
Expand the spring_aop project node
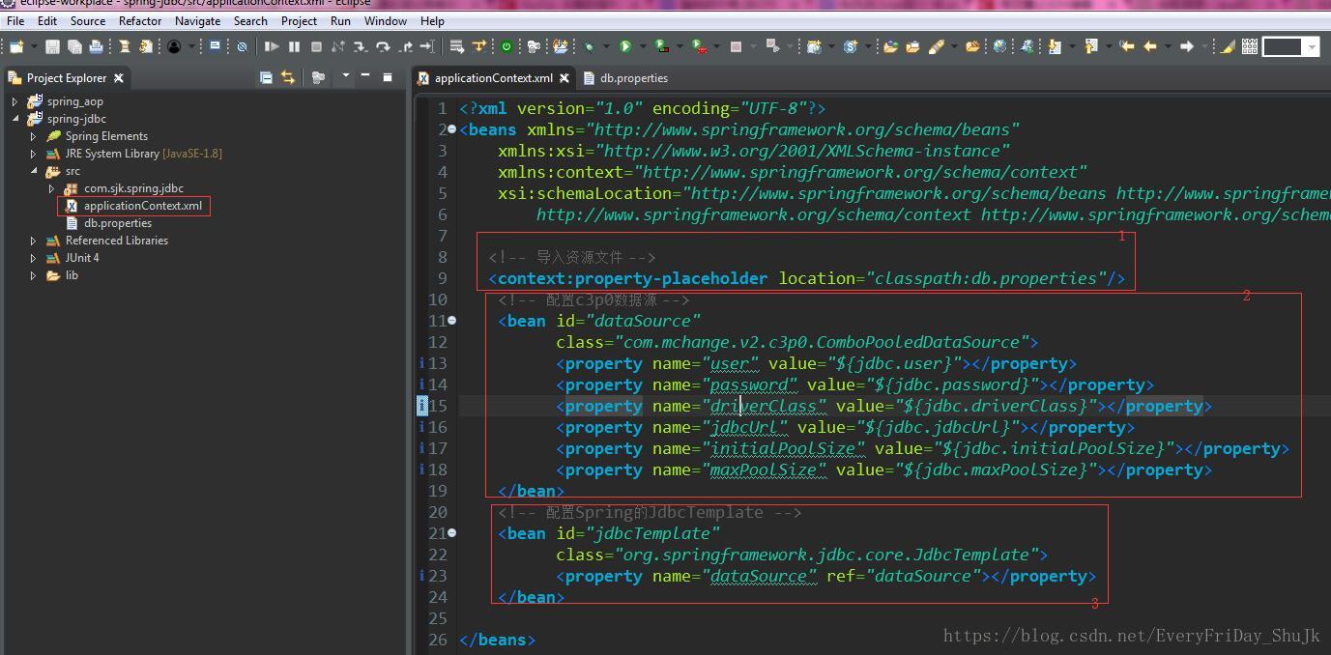coord(14,101)
